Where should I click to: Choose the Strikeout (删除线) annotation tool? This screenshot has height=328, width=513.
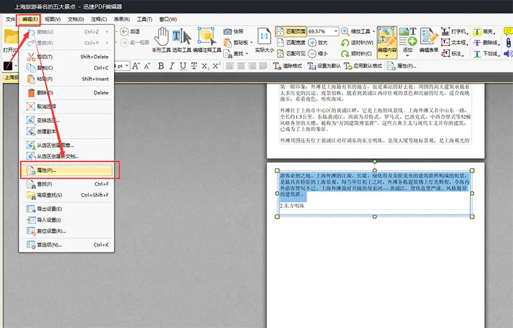pyautogui.click(x=486, y=42)
